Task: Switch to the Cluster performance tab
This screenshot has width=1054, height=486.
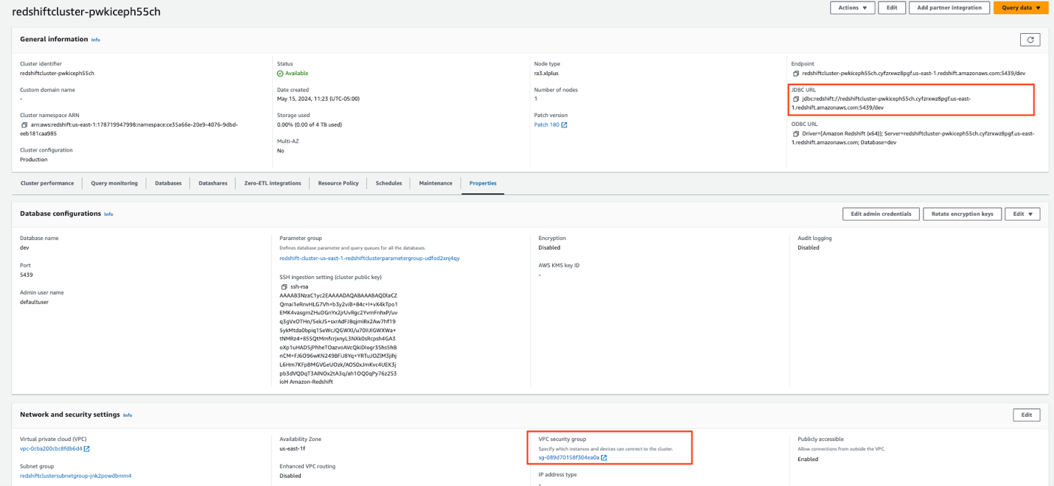Action: [47, 183]
